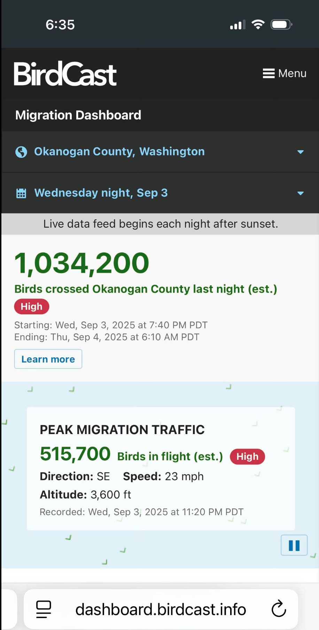
Task: Tap the dashboard.birdcast.info address bar
Action: pos(161,609)
